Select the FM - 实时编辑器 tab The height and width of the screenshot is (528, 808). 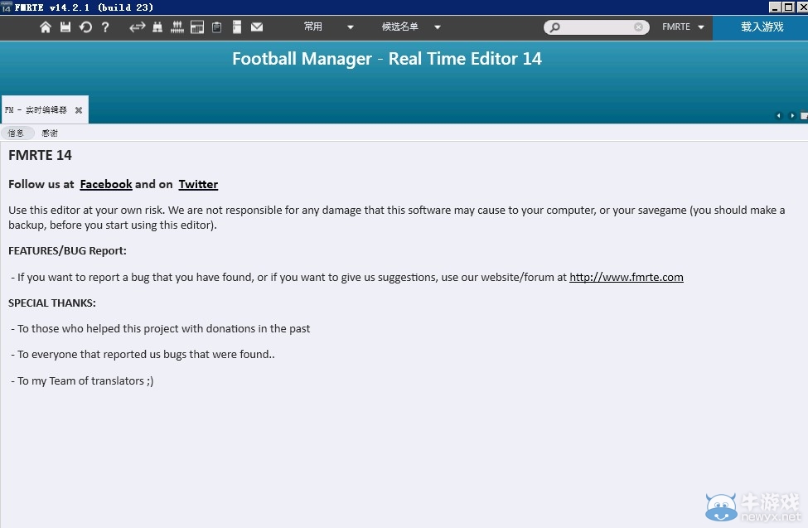pos(44,110)
